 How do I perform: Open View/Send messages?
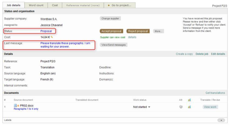pos(113,45)
